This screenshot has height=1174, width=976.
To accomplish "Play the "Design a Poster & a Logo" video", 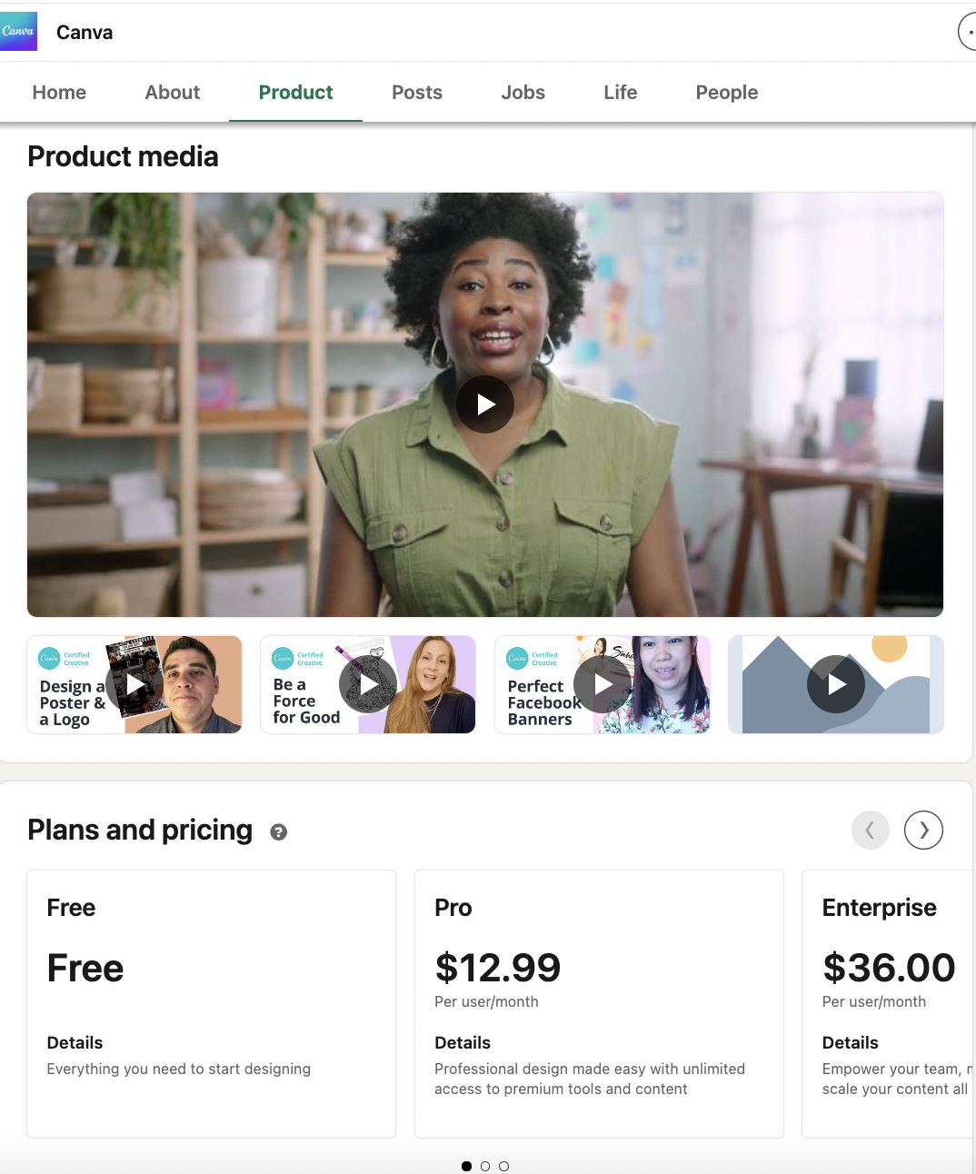I will click(134, 684).
